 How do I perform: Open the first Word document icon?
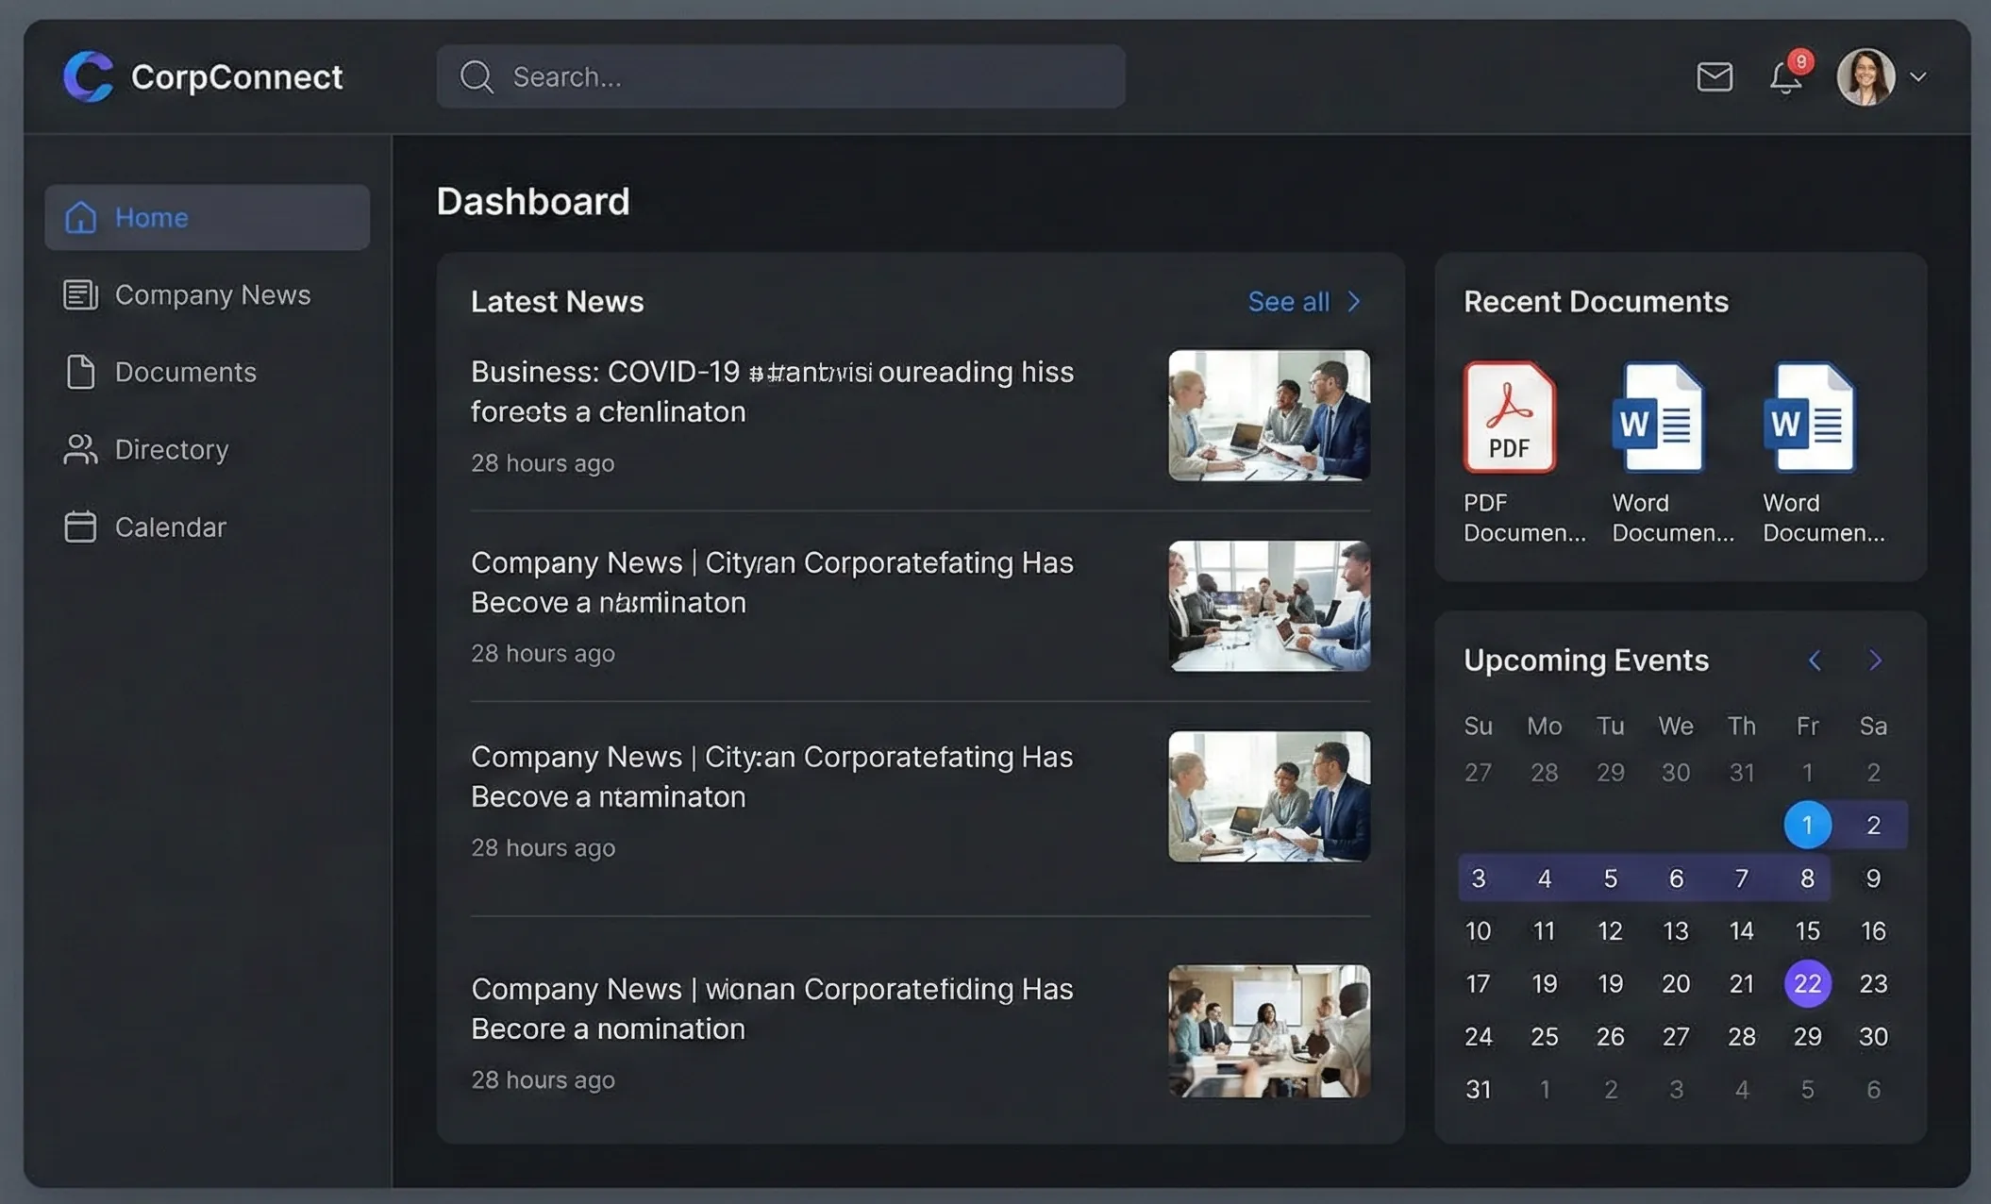1660,416
